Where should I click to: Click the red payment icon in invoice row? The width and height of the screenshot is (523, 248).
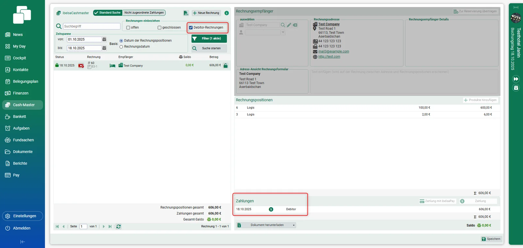81,66
